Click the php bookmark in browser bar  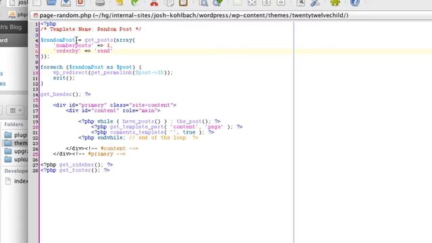pos(18,15)
